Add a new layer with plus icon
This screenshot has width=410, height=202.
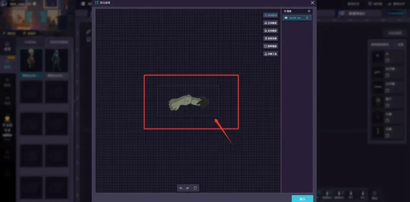tap(309, 11)
